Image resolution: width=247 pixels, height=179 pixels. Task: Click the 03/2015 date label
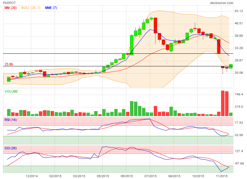click(79, 176)
